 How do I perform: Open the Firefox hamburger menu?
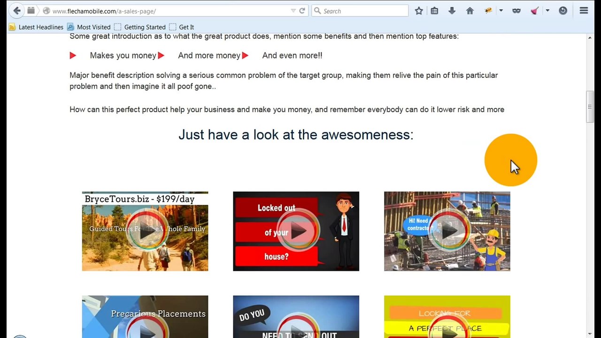[584, 11]
